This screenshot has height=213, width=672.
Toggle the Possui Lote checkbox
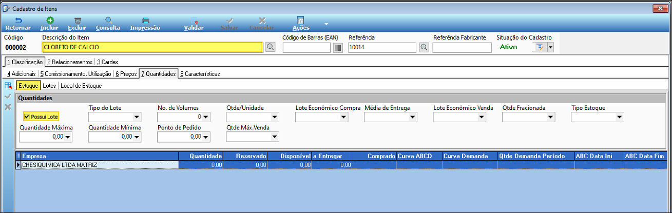27,117
